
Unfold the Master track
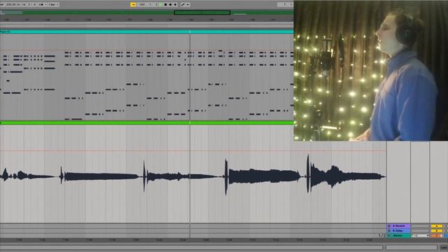tap(389, 236)
